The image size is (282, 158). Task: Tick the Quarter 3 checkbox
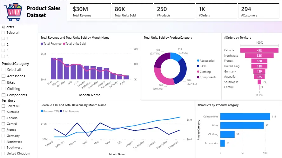(x=3, y=50)
